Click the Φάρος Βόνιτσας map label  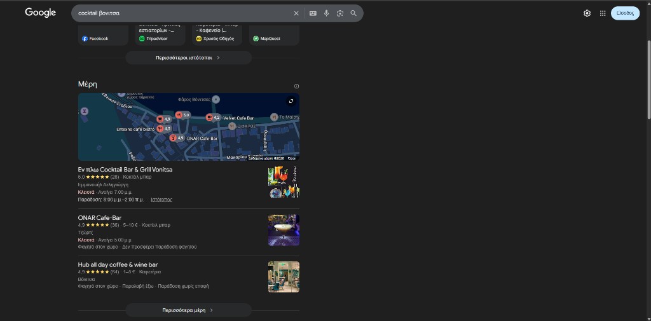coord(195,100)
